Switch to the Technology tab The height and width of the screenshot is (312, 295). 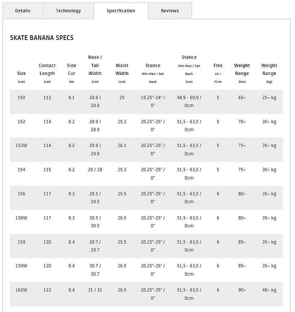[x=68, y=11]
